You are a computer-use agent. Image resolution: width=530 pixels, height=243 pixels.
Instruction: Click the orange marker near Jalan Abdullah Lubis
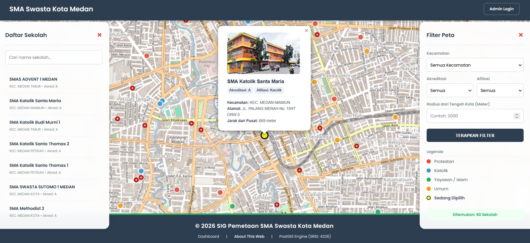click(120, 205)
